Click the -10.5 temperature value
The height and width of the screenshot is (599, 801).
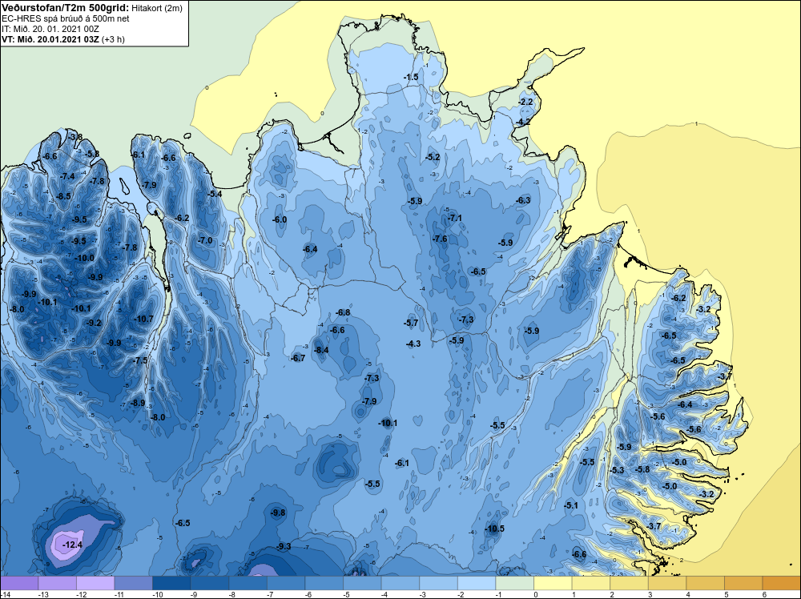(x=494, y=529)
